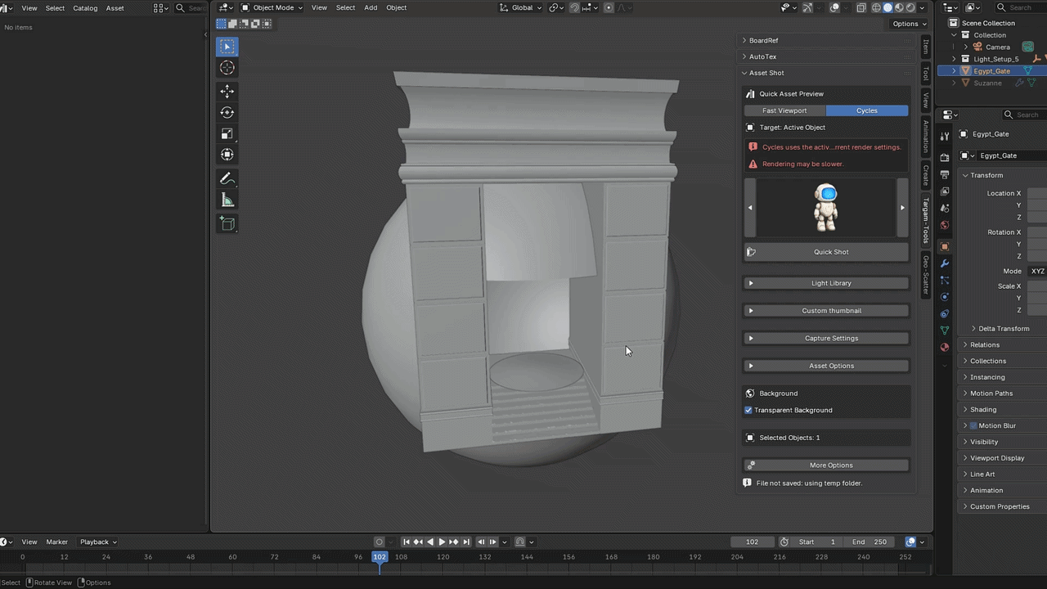Open the Object Constraints properties tab
Screen dimensions: 1047x589
[945, 313]
